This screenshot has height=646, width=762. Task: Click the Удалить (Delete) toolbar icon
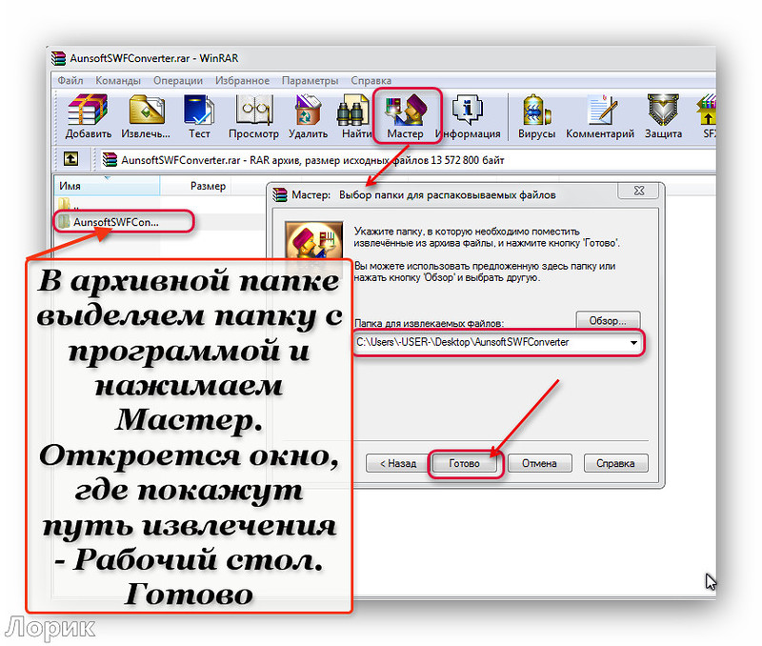point(309,115)
